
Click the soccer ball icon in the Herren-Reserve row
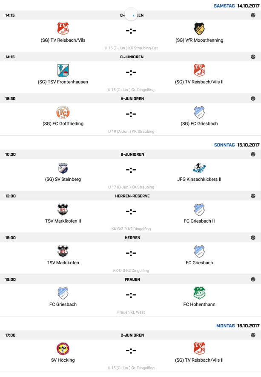click(253, 196)
